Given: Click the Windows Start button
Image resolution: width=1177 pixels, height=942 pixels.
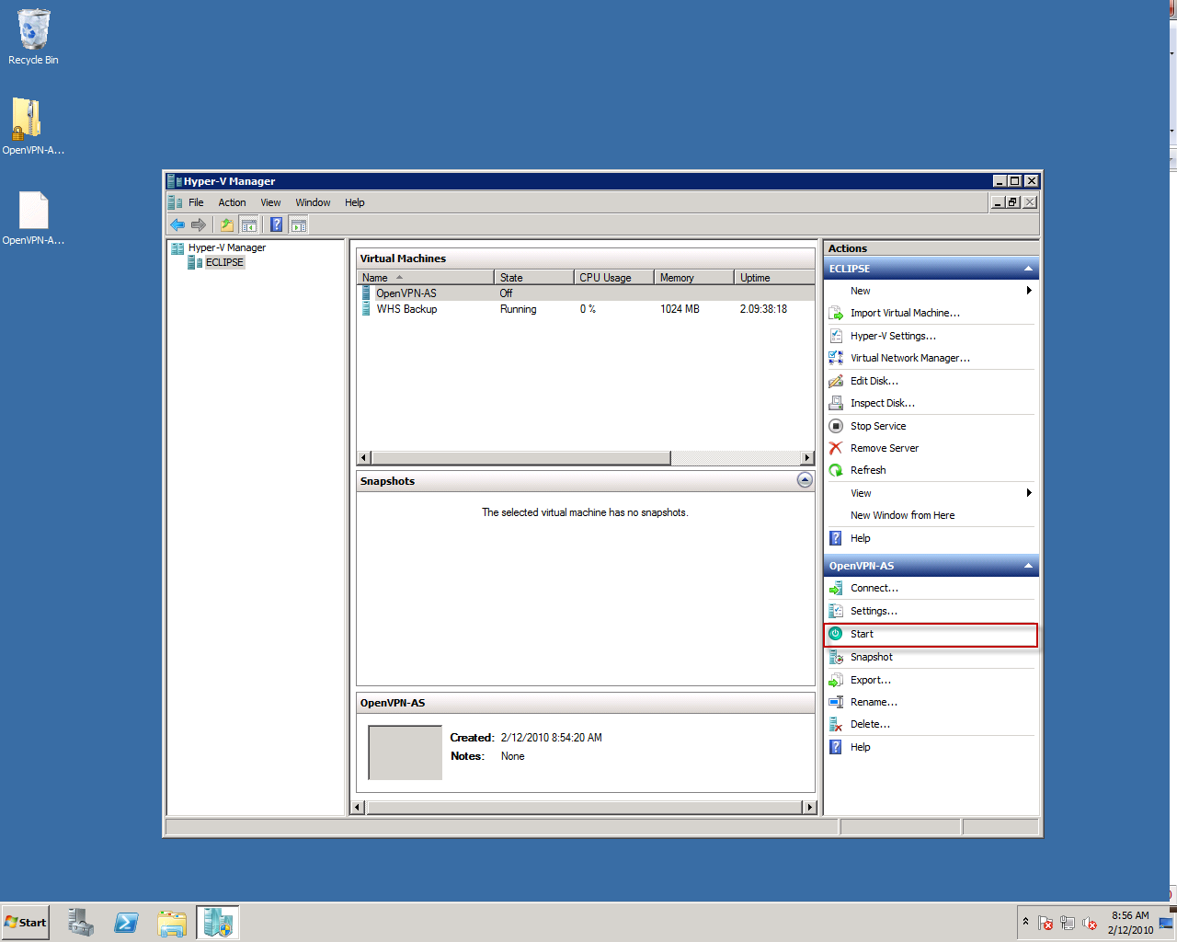Looking at the screenshot, I should click(25, 922).
